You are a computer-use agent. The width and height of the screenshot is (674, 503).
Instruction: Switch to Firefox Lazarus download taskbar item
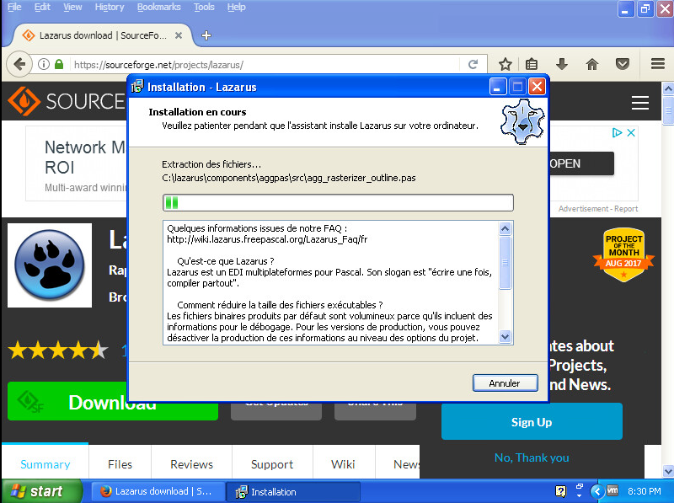[x=158, y=491]
